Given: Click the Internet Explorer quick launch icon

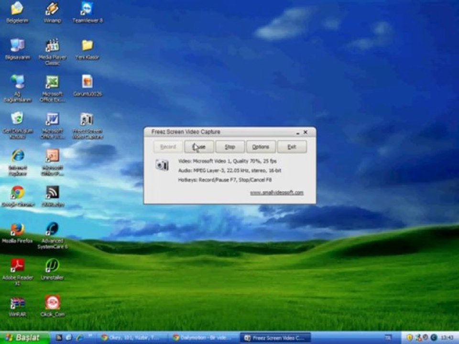Looking at the screenshot, I should pos(79,338).
